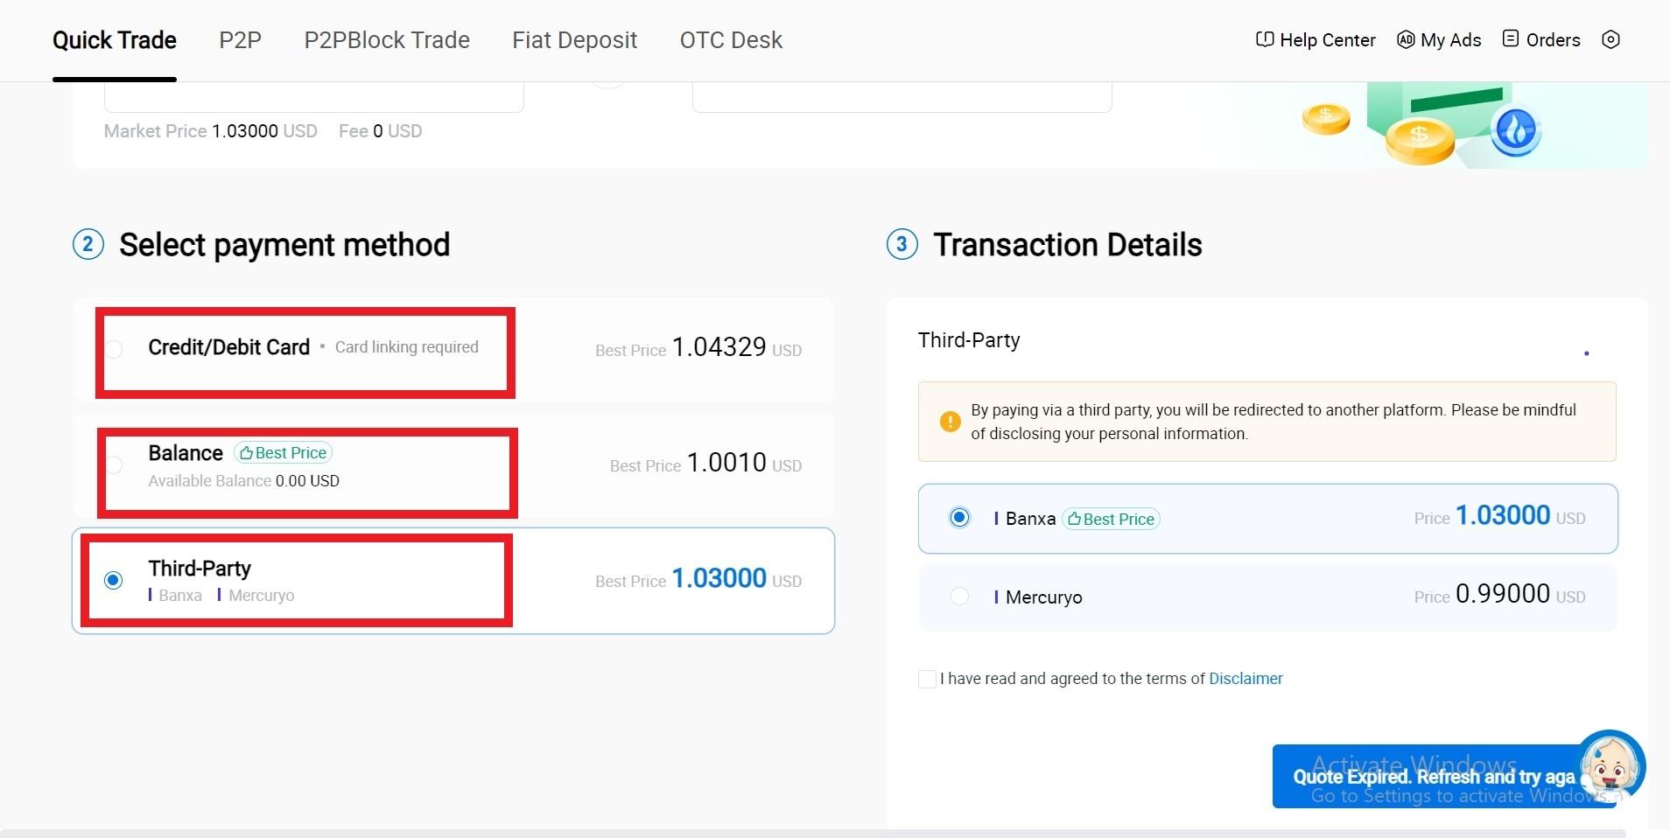Open the OTC Desk tab

[x=731, y=40]
